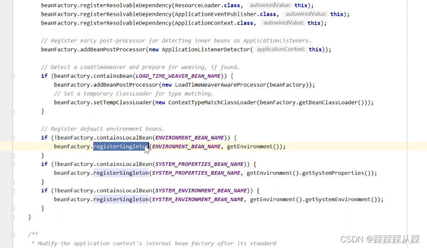Image resolution: width=427 pixels, height=248 pixels.
Task: Collapse the if LOAD_TIME_WEAVER_BEAN_NAME block fold marker
Action: pos(13,76)
